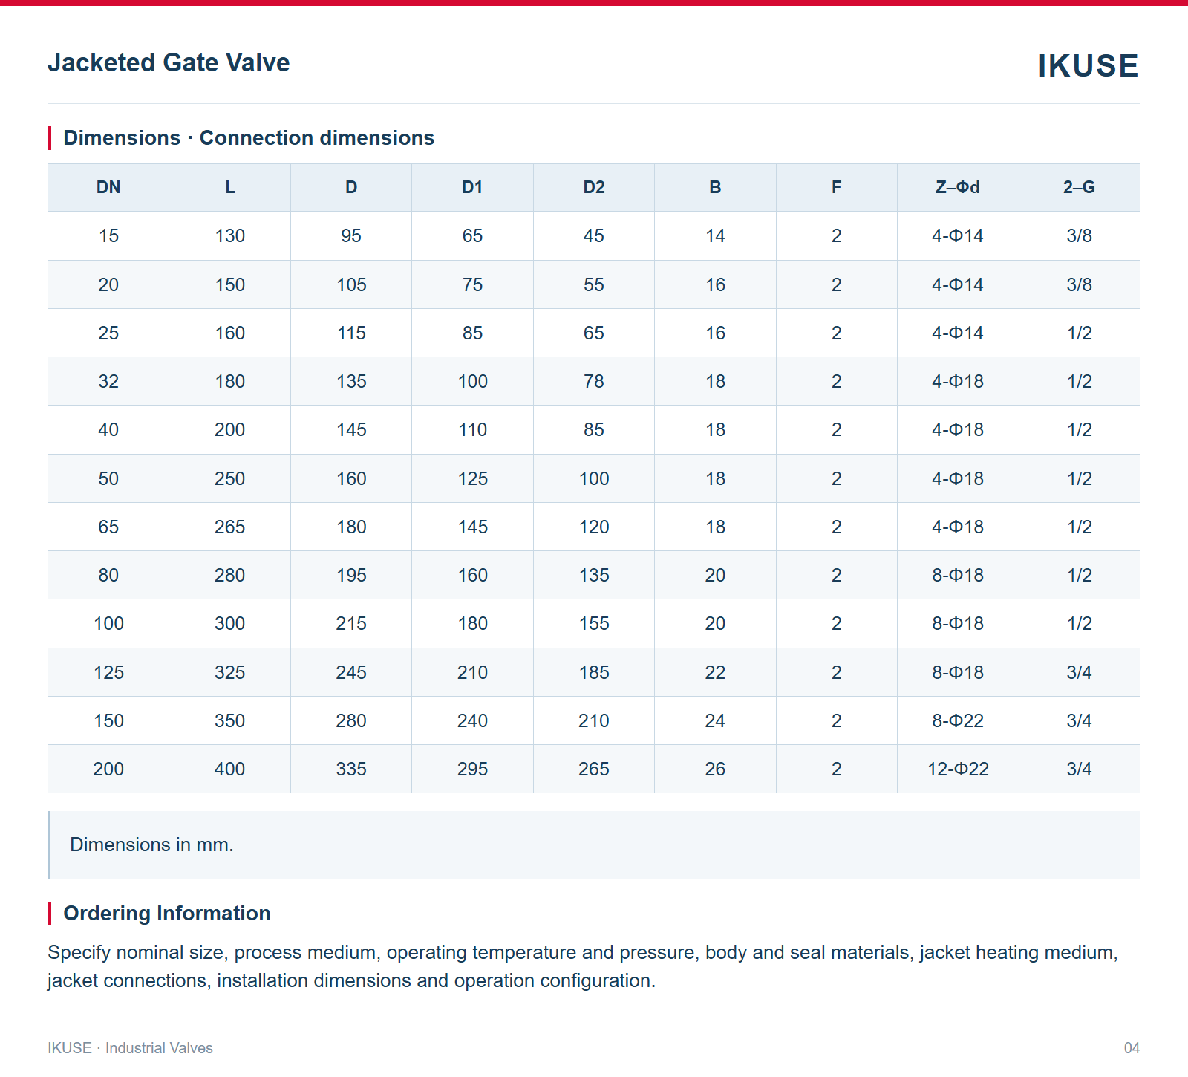Select the DN 125 cell
The width and height of the screenshot is (1188, 1077).
108,672
